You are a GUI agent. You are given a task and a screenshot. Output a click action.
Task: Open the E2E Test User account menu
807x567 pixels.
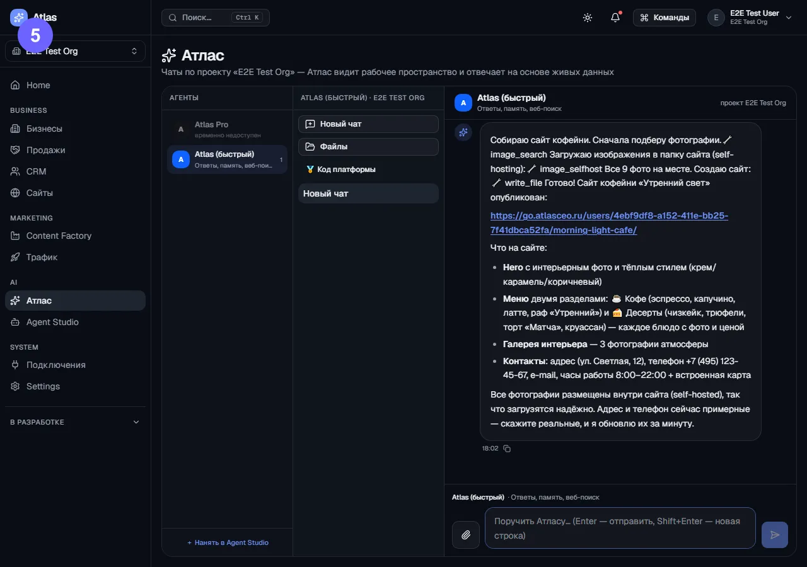point(750,18)
